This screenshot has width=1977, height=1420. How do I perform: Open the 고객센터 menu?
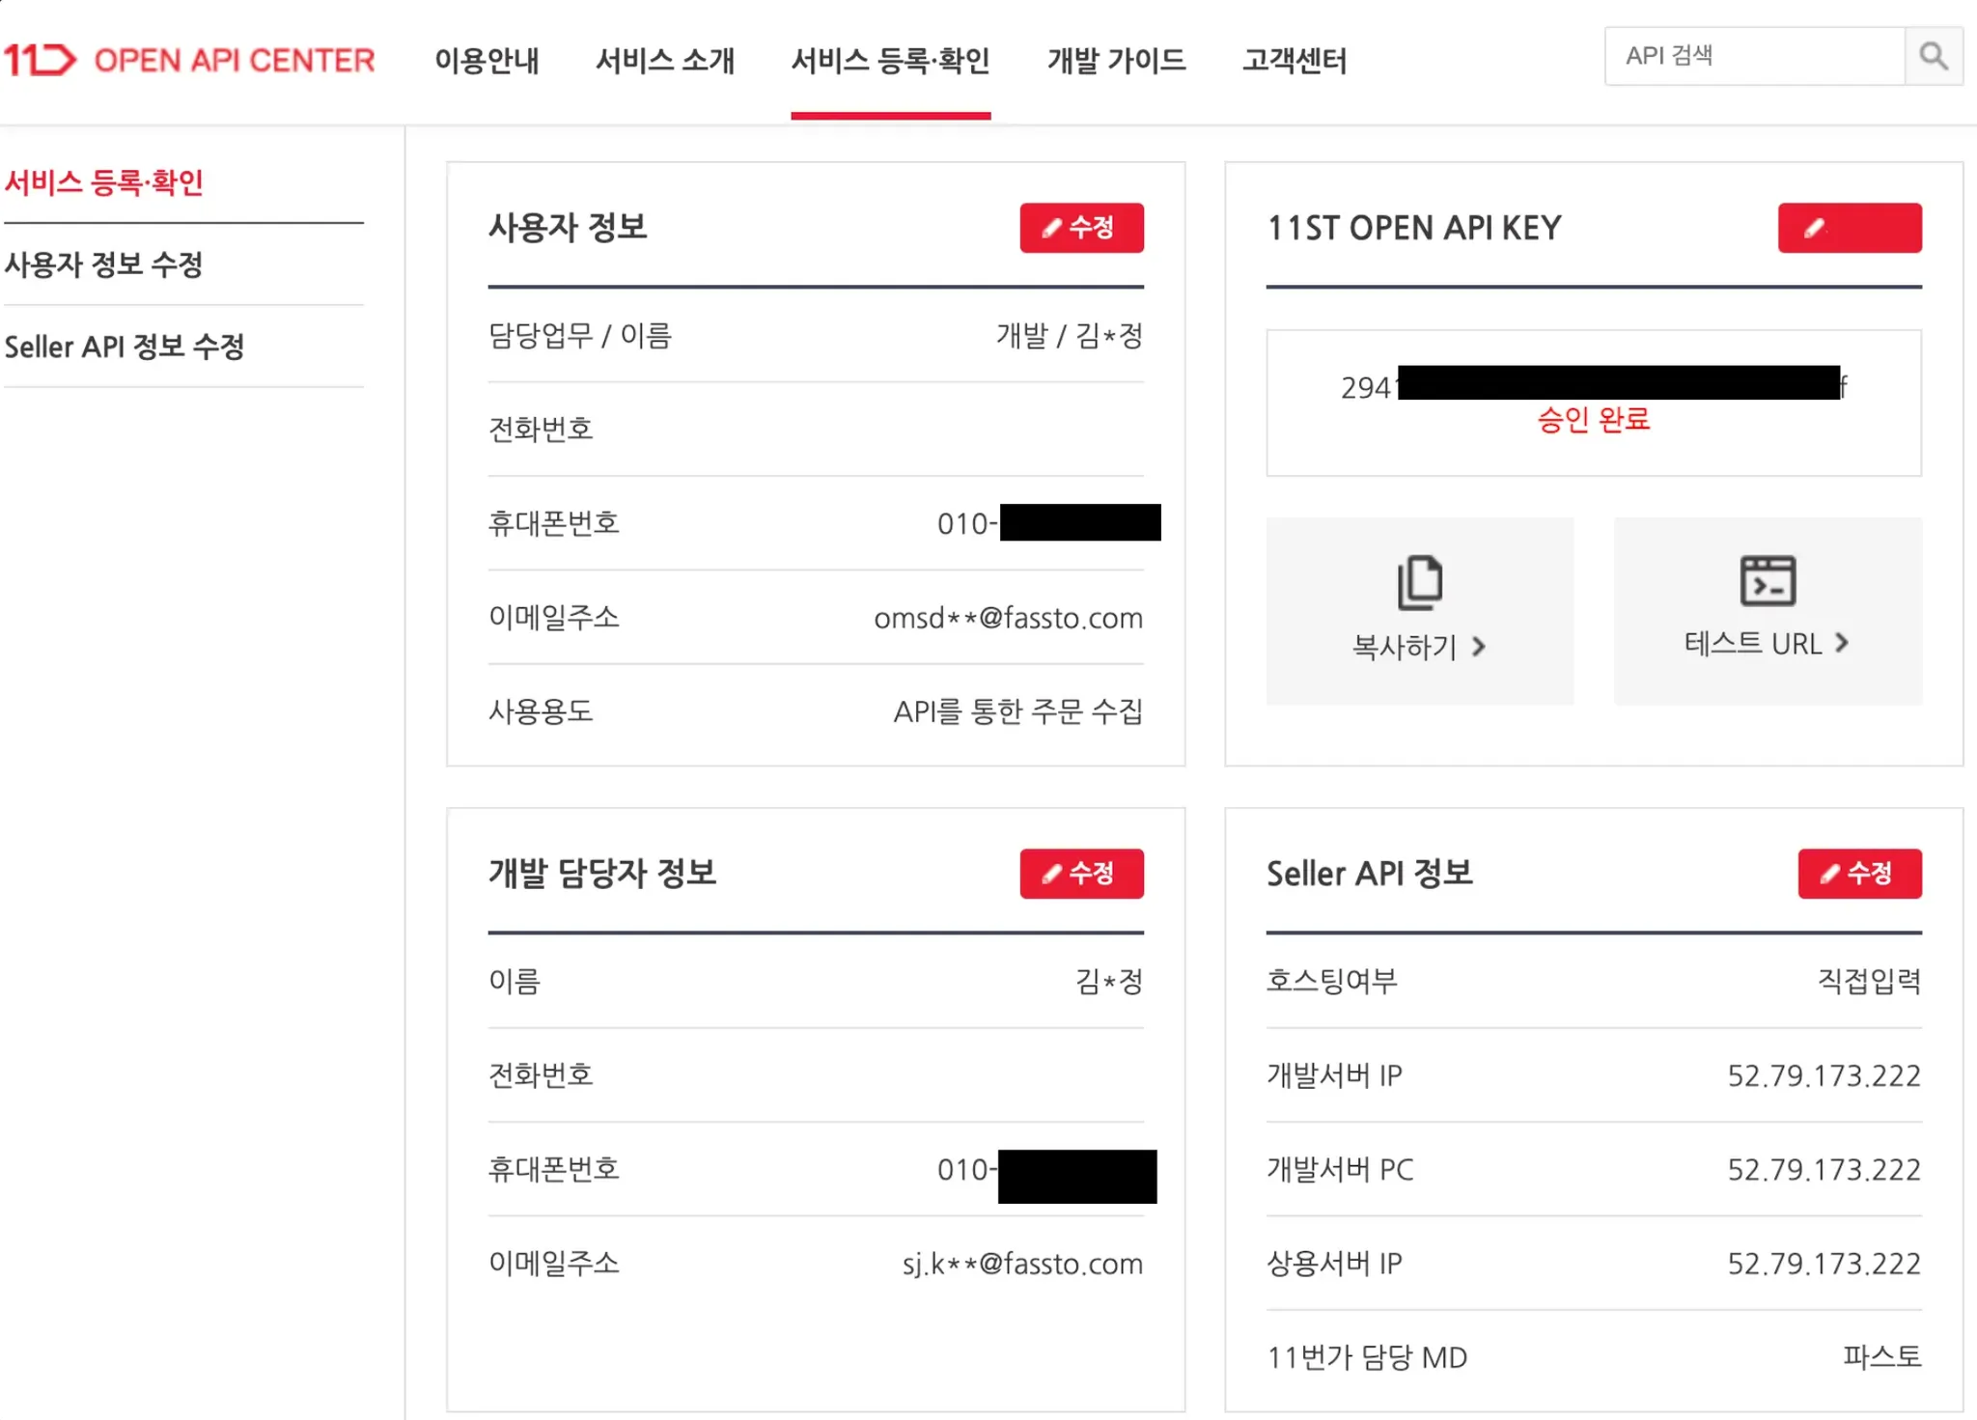coord(1294,61)
